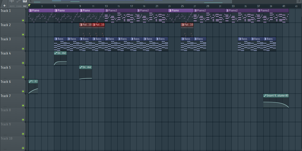Open menu icon of Piano clip at bar 1
The height and width of the screenshot is (151, 302).
pos(30,11)
